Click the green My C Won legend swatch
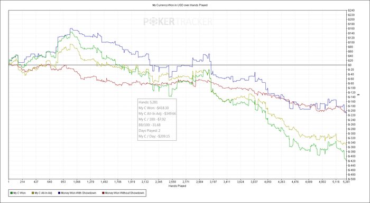The height and width of the screenshot is (203, 370). coord(12,193)
